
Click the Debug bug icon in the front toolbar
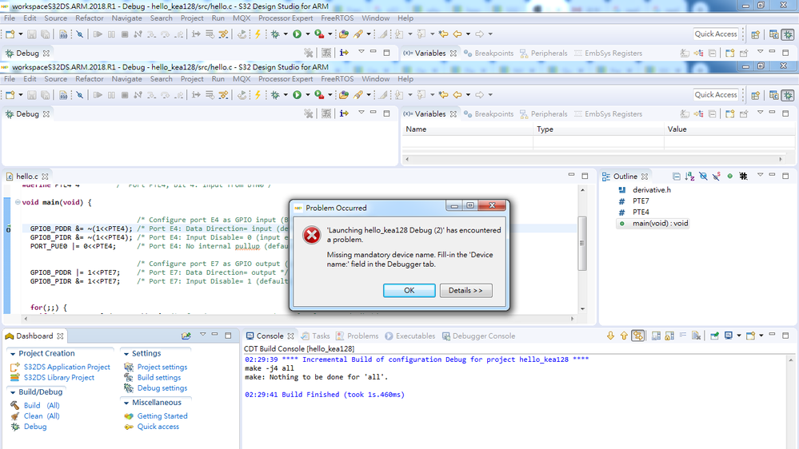tap(276, 95)
